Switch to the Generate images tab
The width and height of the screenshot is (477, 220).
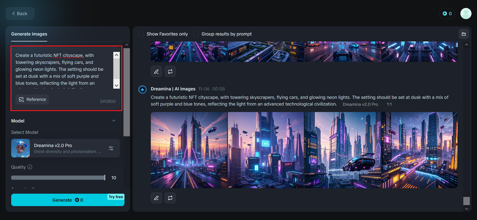click(29, 34)
